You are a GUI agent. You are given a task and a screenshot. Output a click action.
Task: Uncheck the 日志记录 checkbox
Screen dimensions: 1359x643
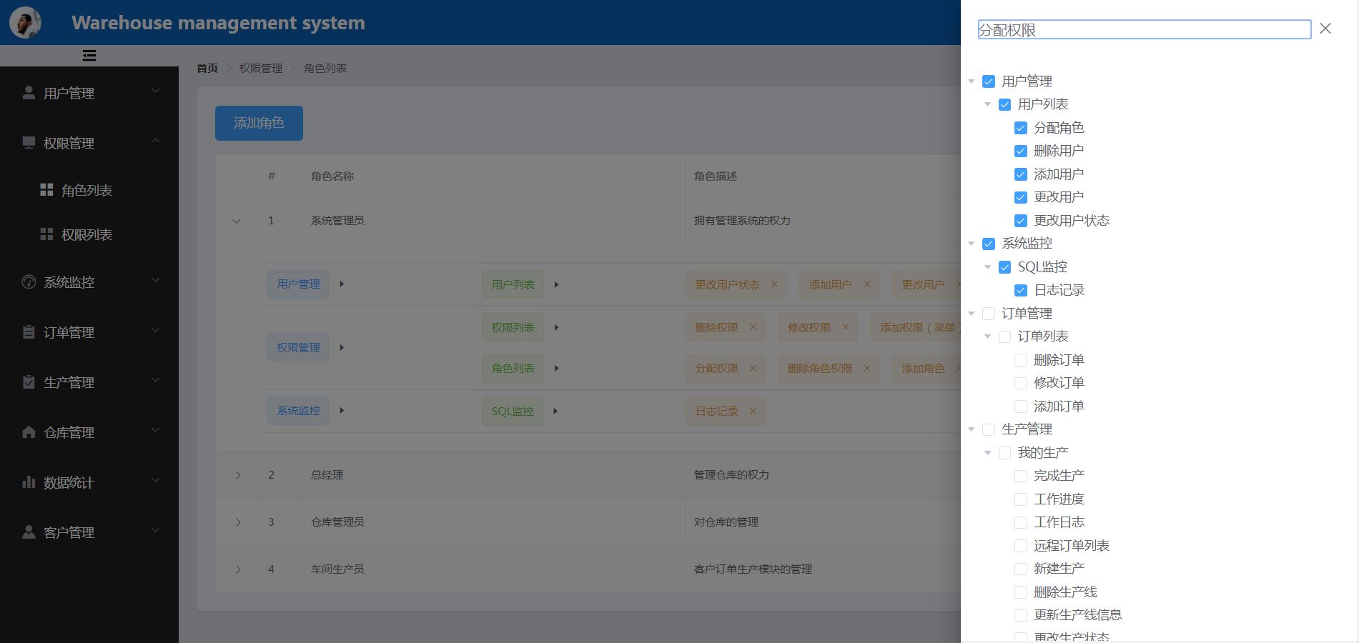tap(1021, 291)
